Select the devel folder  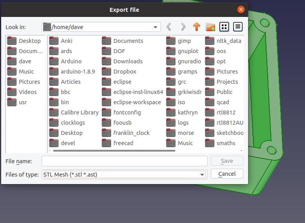(x=62, y=143)
